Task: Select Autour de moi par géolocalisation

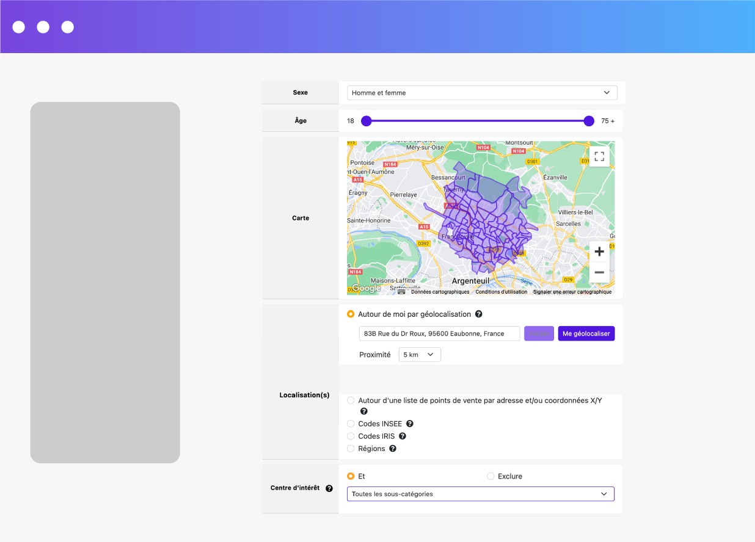Action: coord(351,314)
